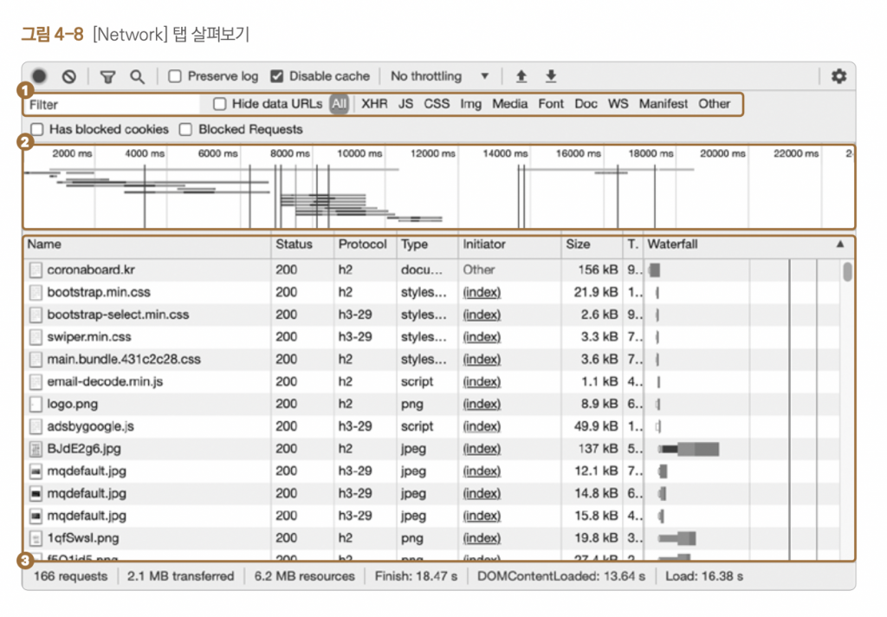Screen dimensions: 887x617
Task: Click file icon of bootstrap.min.css row
Action: point(36,293)
